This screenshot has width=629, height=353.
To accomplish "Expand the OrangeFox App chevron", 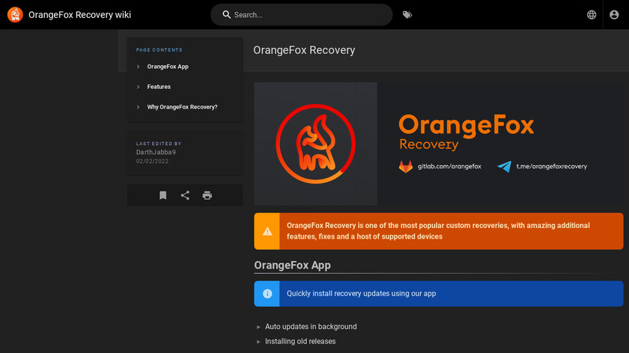I will [x=139, y=67].
